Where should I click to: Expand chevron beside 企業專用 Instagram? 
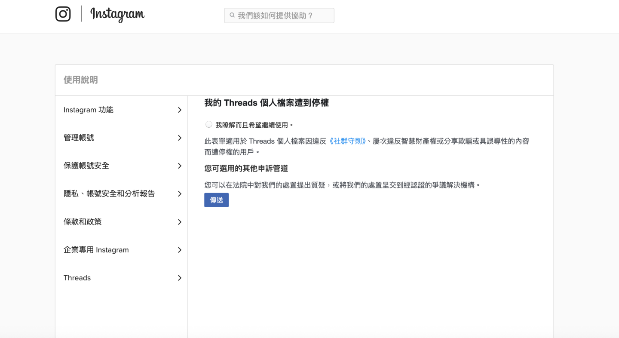click(x=180, y=250)
